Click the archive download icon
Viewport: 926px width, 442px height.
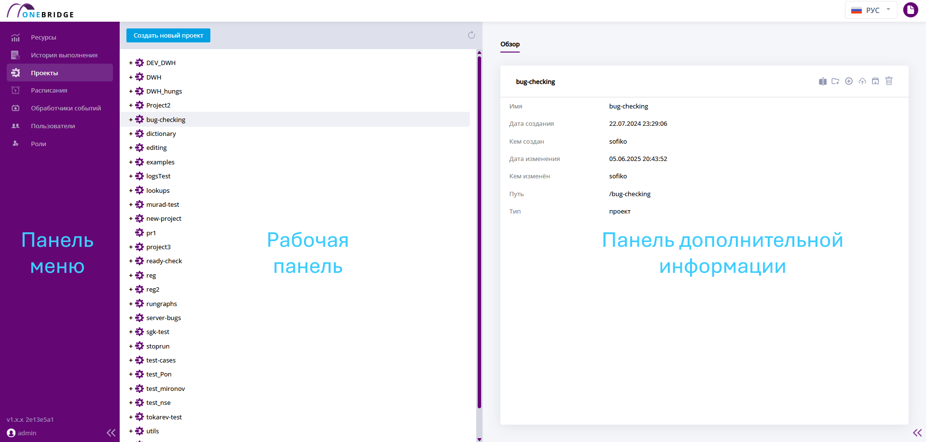point(875,81)
